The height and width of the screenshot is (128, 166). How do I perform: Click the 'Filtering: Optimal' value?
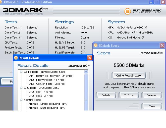coord(85,37)
